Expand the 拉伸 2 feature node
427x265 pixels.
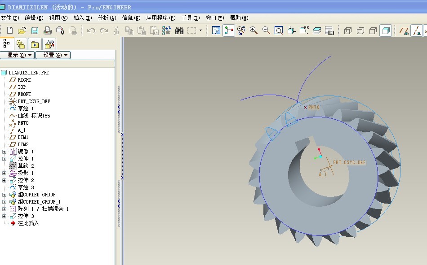(x=4, y=180)
